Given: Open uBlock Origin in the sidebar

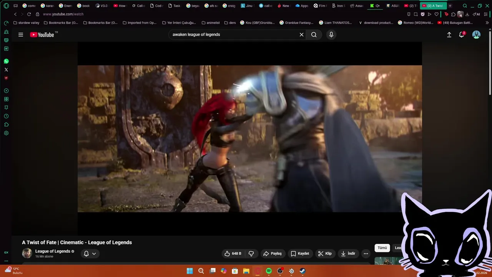Looking at the screenshot, I should coord(6,78).
